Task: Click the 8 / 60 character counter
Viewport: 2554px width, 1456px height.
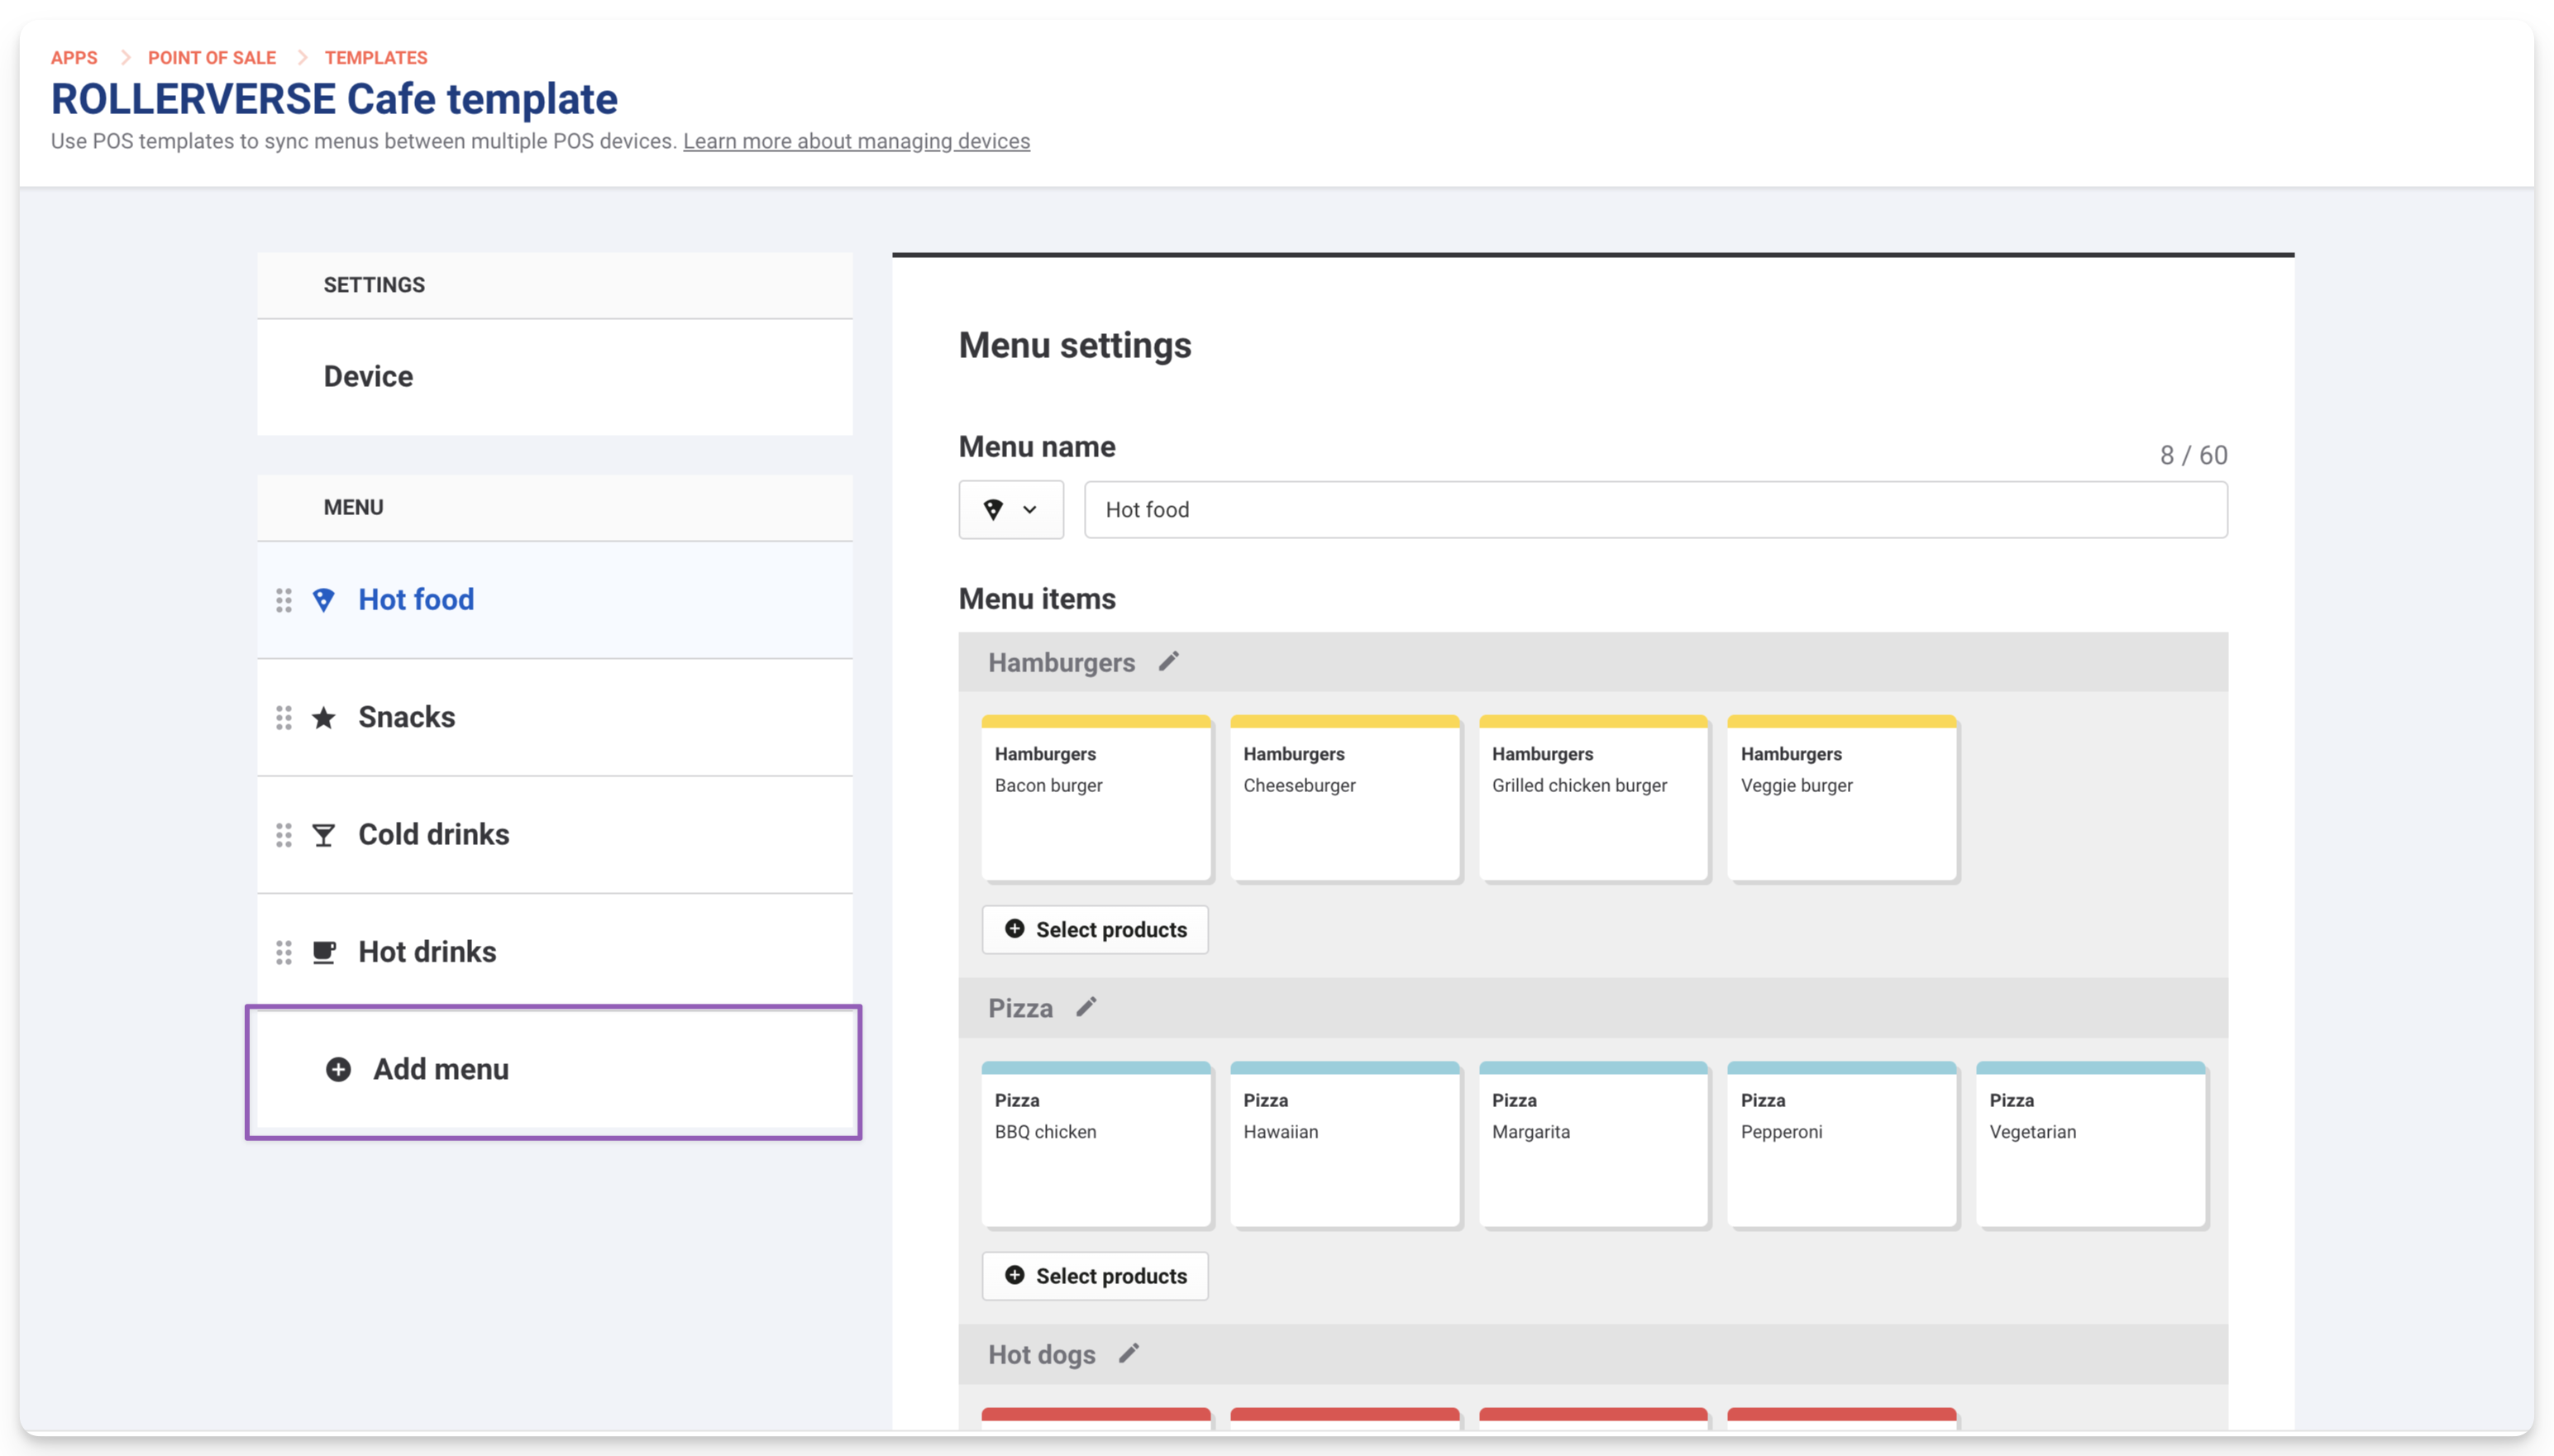Action: [2193, 455]
